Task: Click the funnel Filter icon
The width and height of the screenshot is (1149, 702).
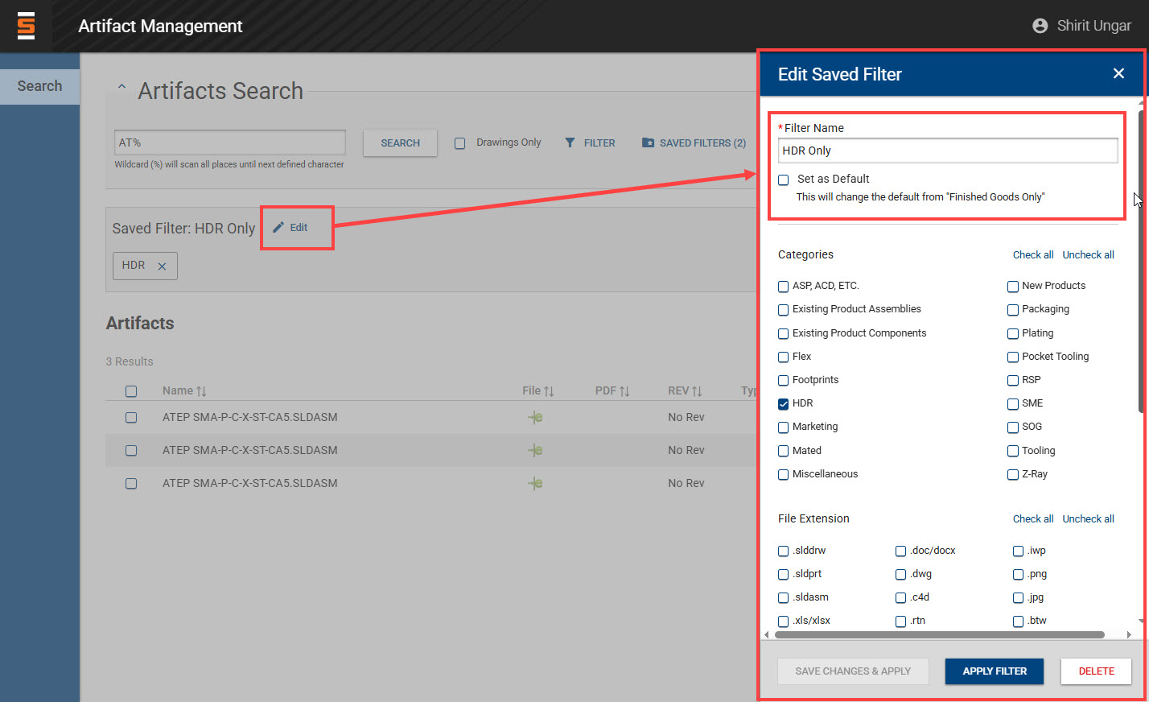Action: [570, 142]
